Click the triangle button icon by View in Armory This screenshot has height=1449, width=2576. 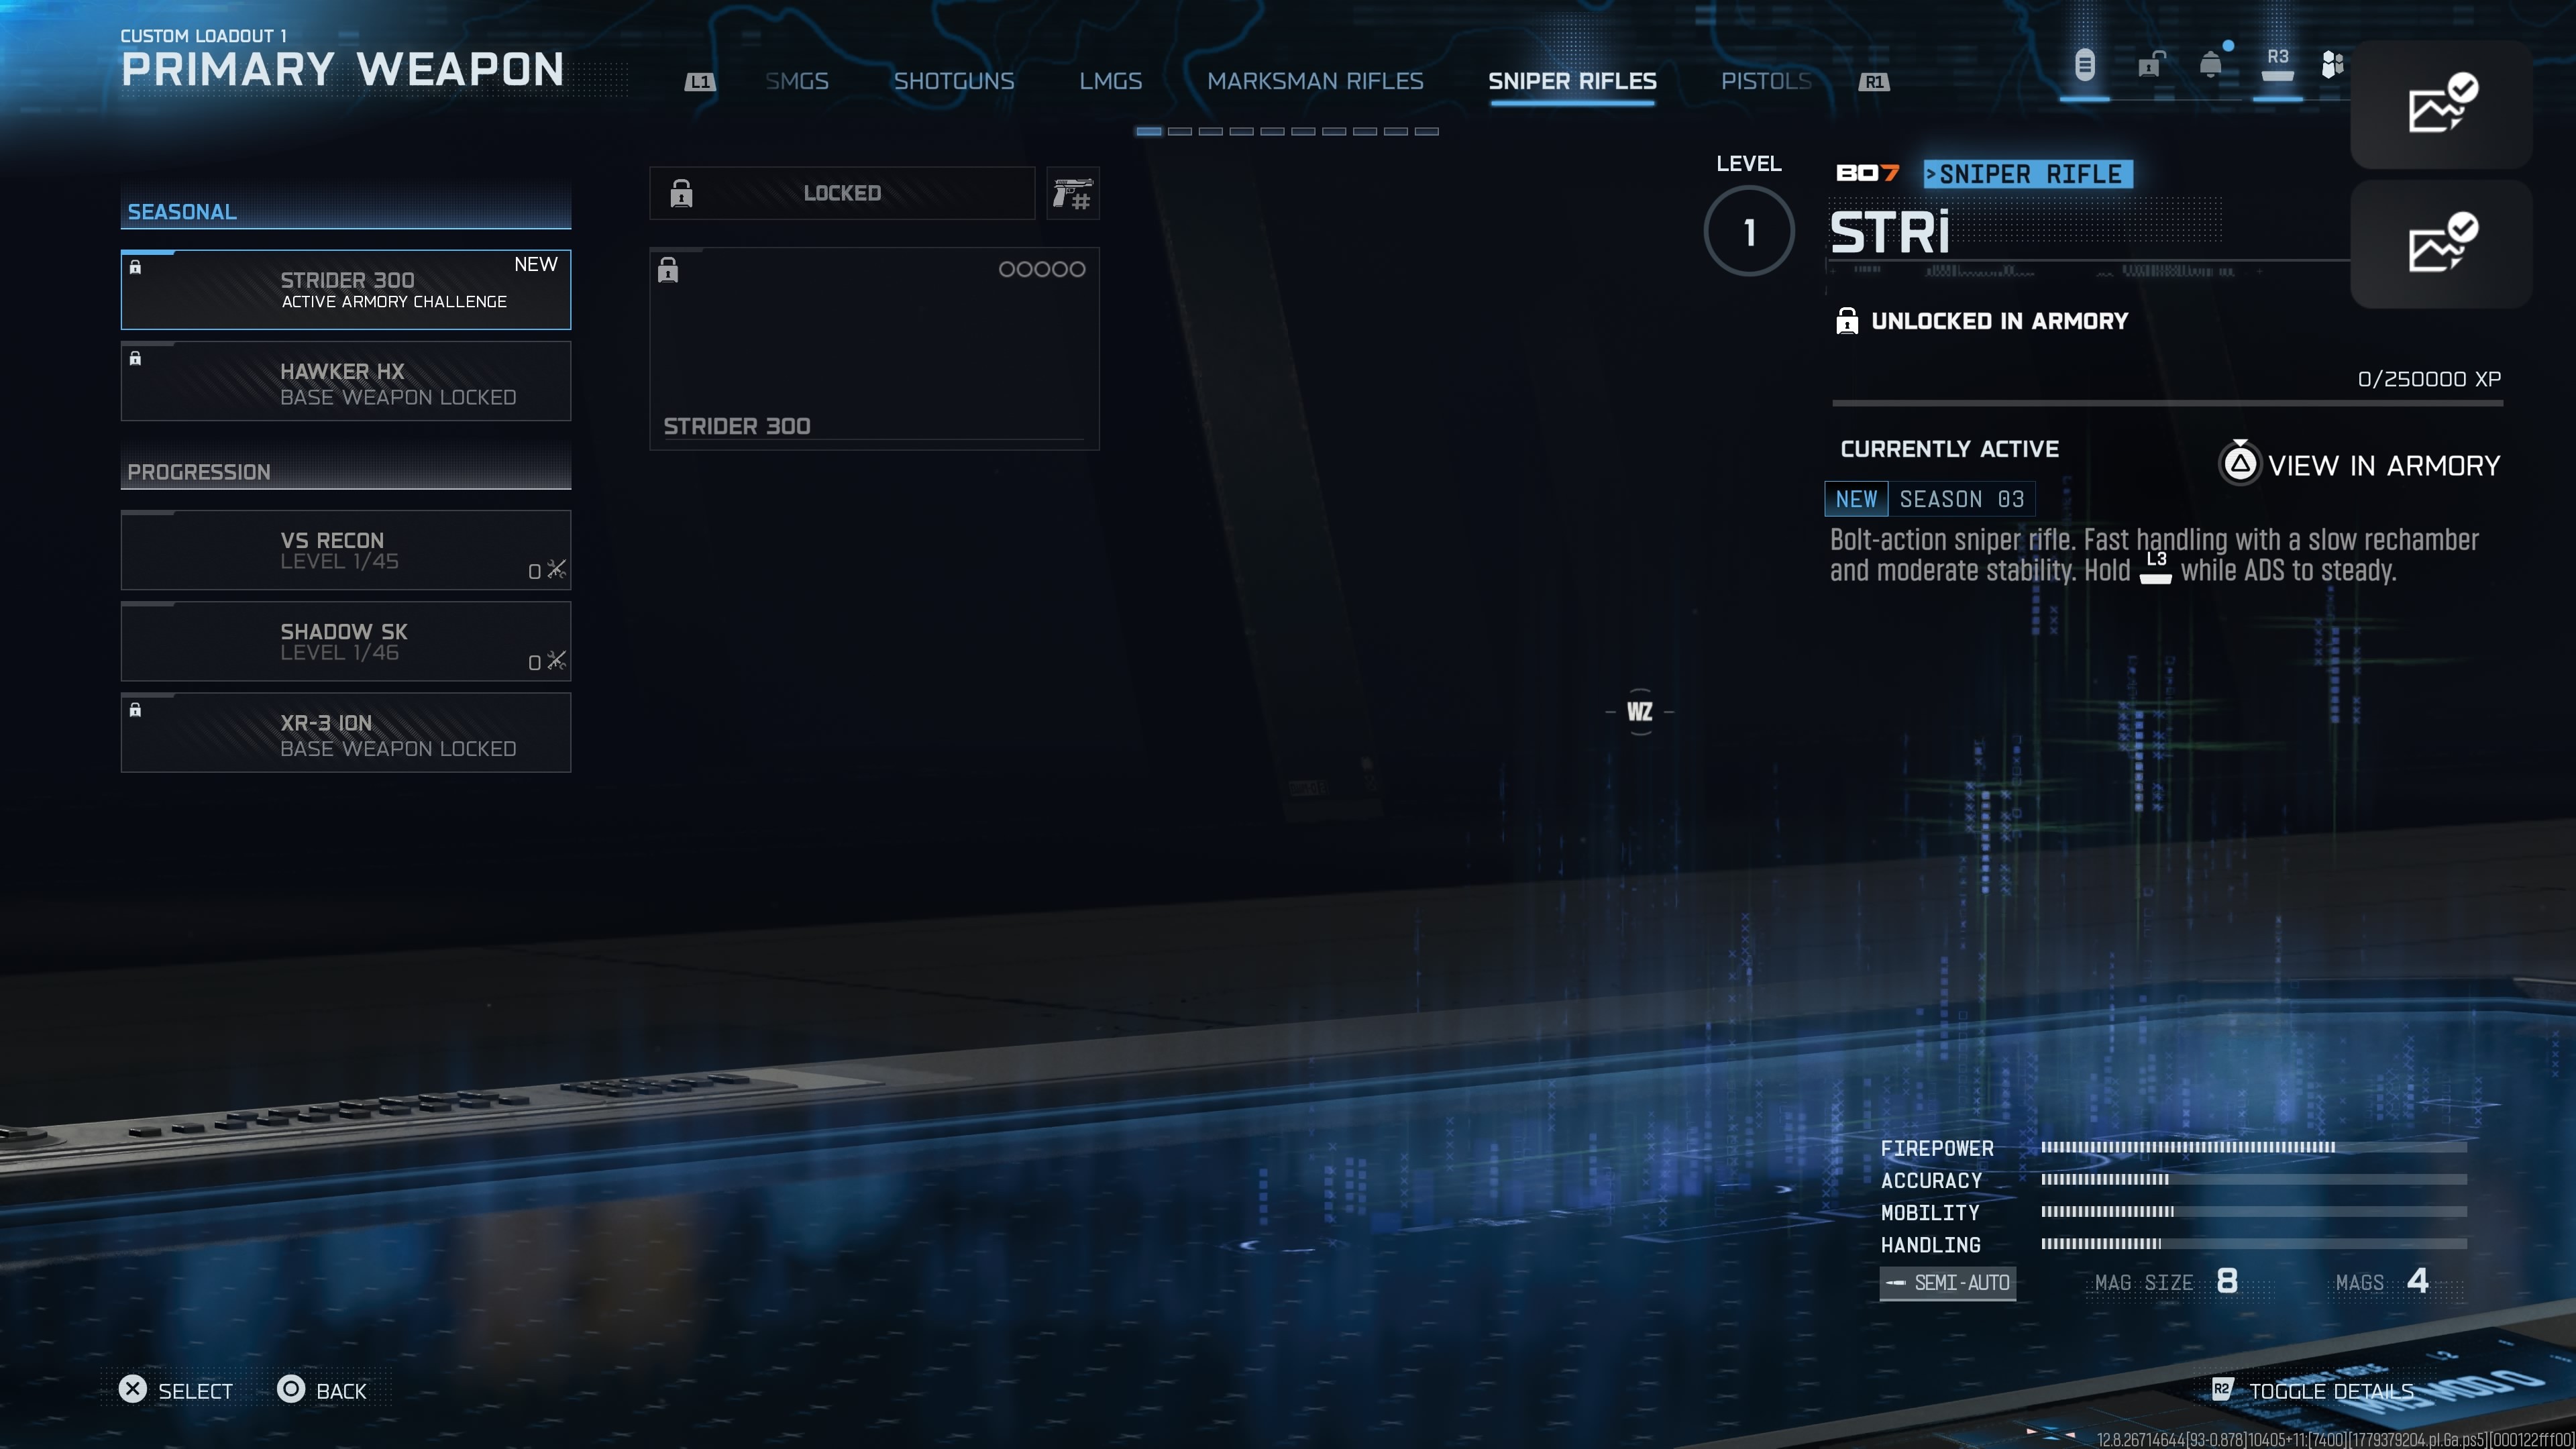[x=2240, y=464]
